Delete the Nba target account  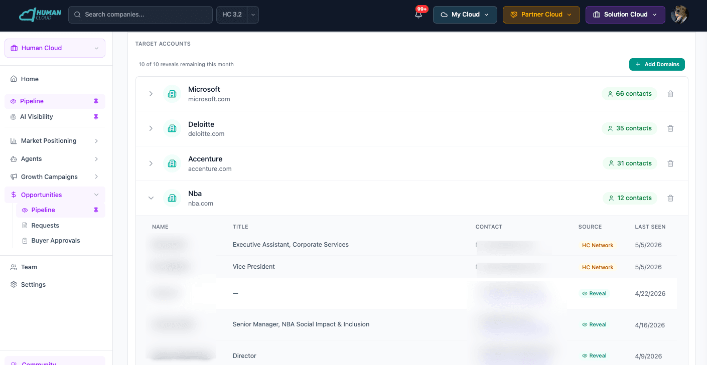[670, 198]
